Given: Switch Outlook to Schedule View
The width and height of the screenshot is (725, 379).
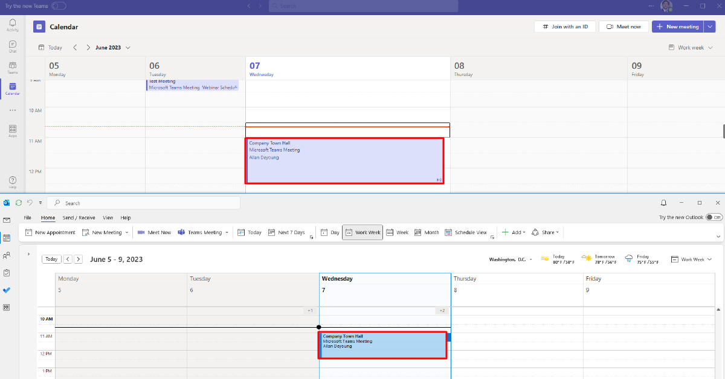Looking at the screenshot, I should coord(466,232).
